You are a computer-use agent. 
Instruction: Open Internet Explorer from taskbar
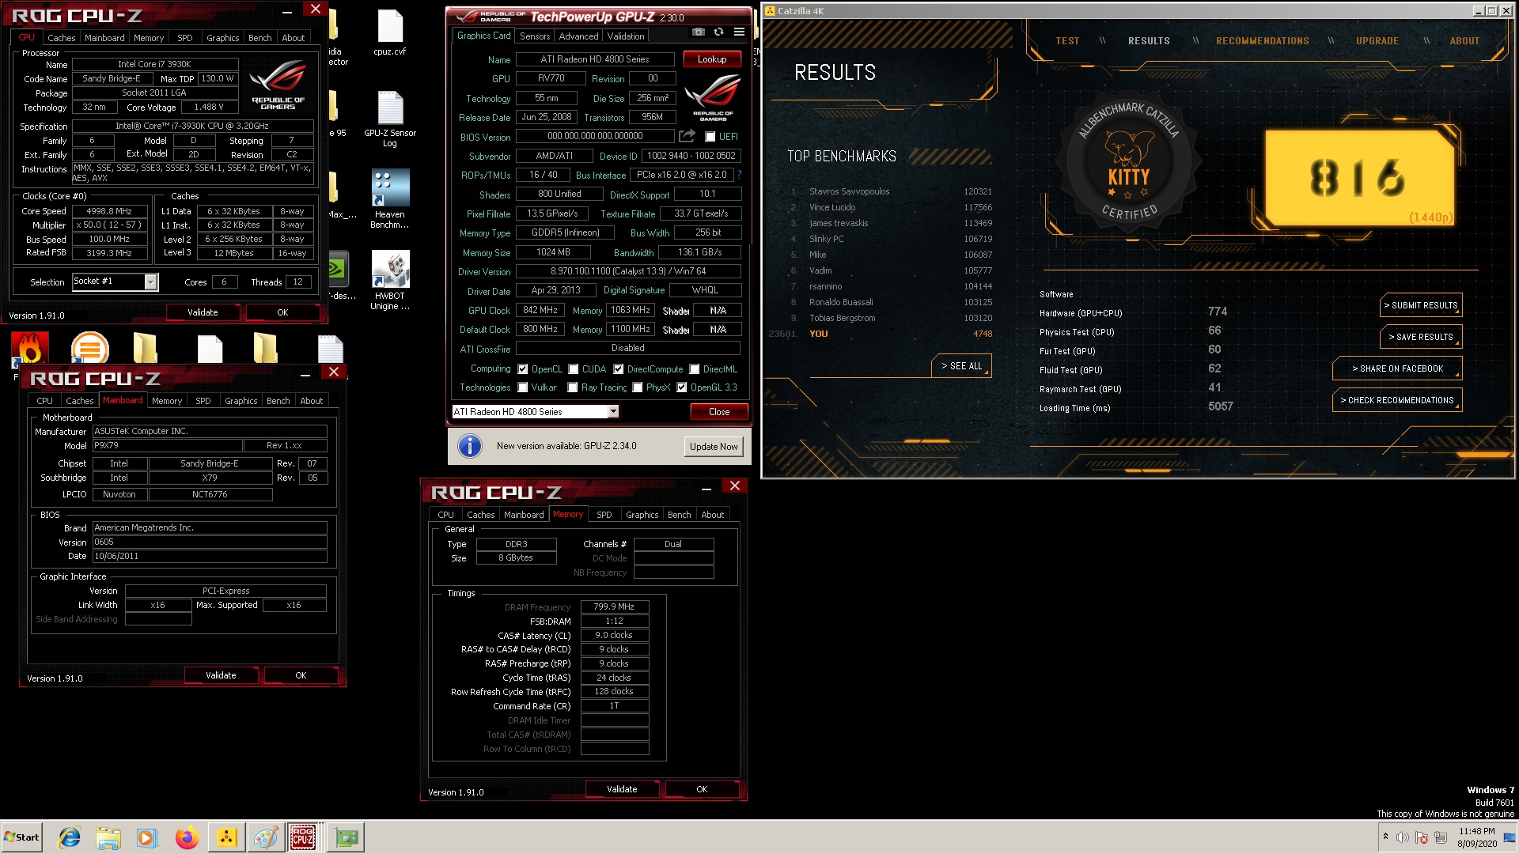(70, 837)
